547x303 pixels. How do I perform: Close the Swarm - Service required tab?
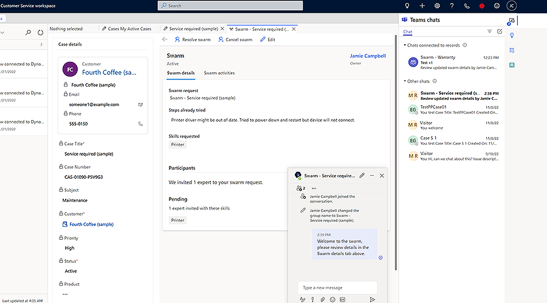click(x=294, y=29)
